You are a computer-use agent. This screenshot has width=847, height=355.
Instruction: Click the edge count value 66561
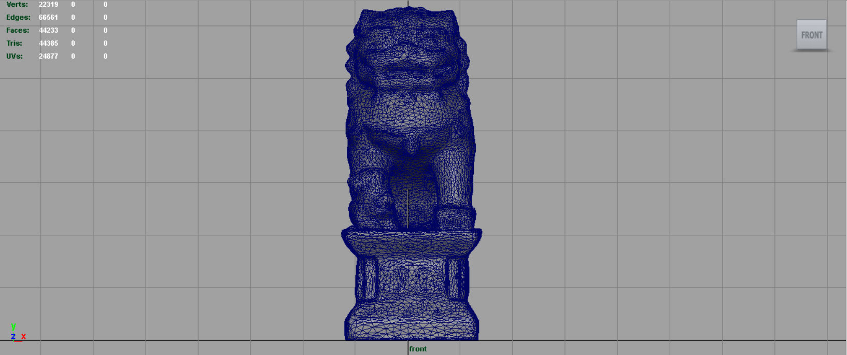pyautogui.click(x=48, y=17)
